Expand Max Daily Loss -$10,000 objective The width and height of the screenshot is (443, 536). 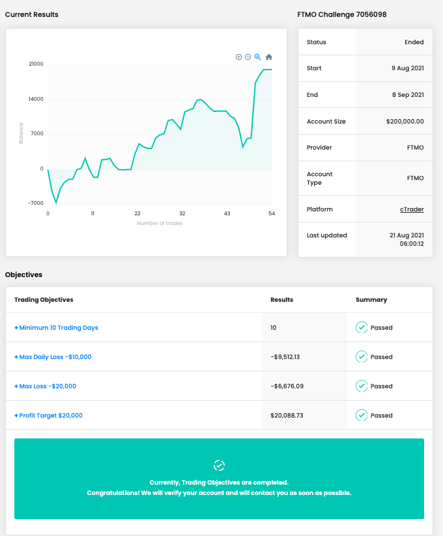pos(53,357)
